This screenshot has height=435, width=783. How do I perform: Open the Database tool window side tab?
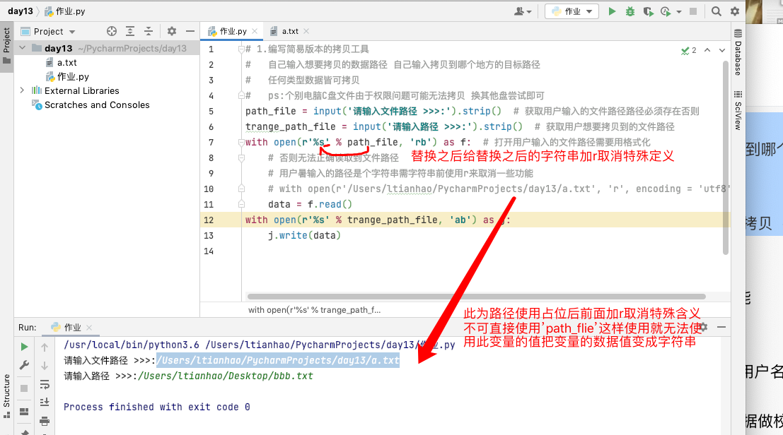click(738, 53)
